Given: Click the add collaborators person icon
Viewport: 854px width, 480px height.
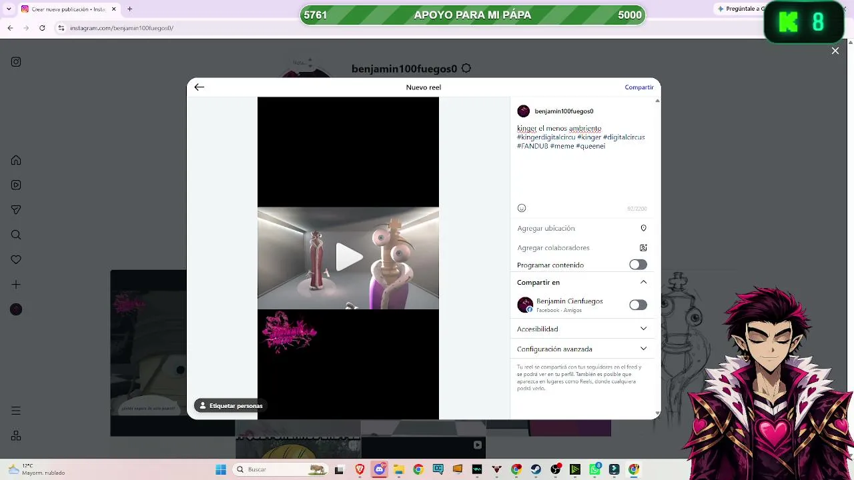Looking at the screenshot, I should (643, 248).
